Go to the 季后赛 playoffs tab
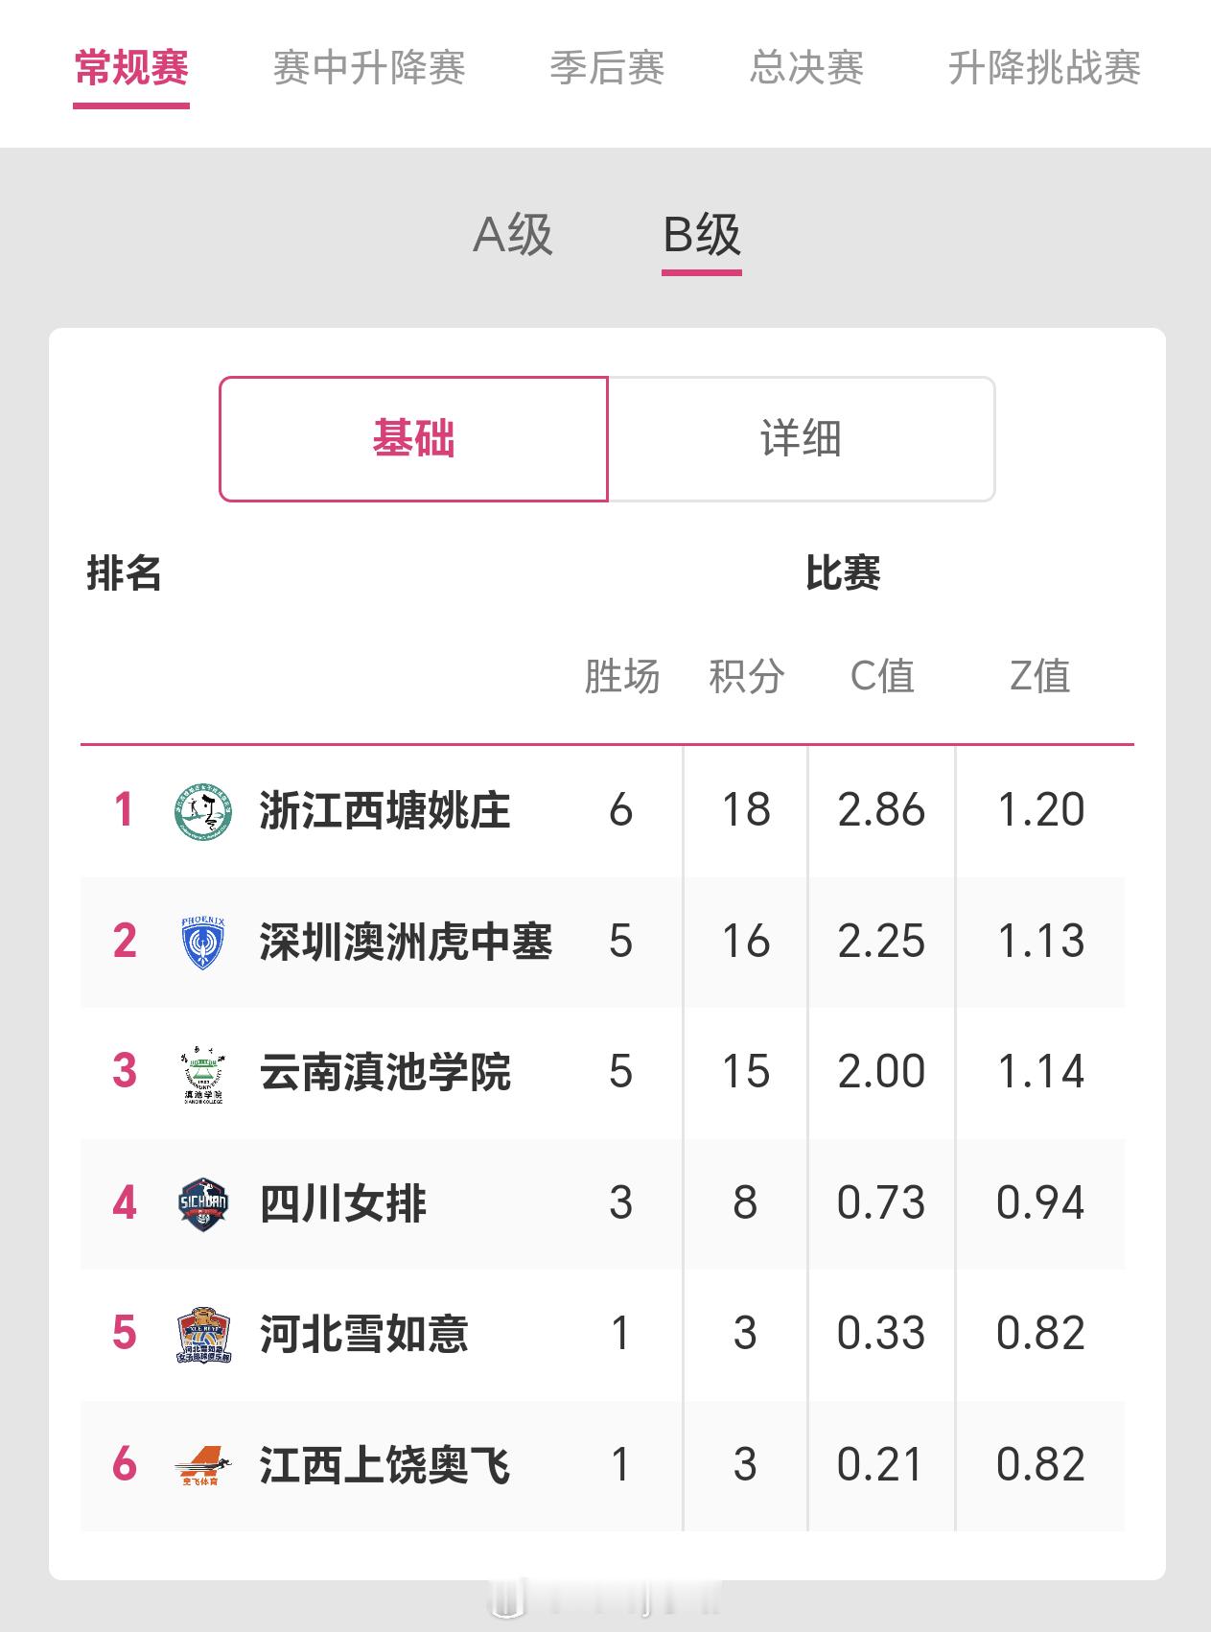The image size is (1211, 1632). (x=607, y=68)
